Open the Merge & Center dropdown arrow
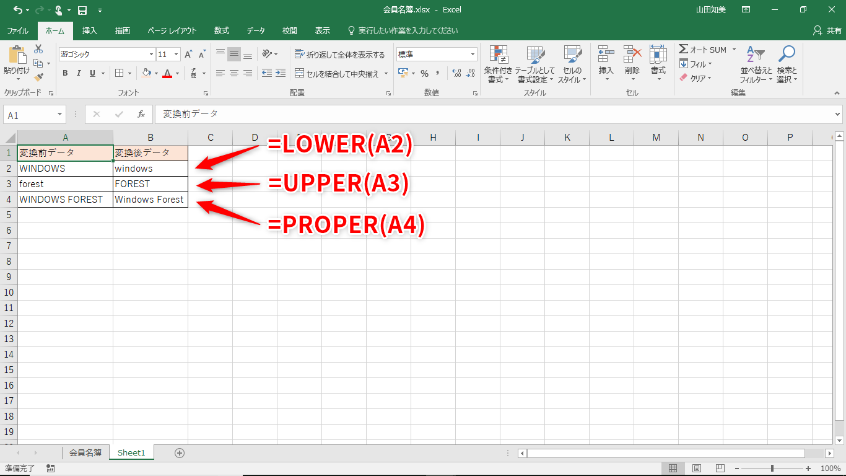The width and height of the screenshot is (846, 476). [x=386, y=74]
